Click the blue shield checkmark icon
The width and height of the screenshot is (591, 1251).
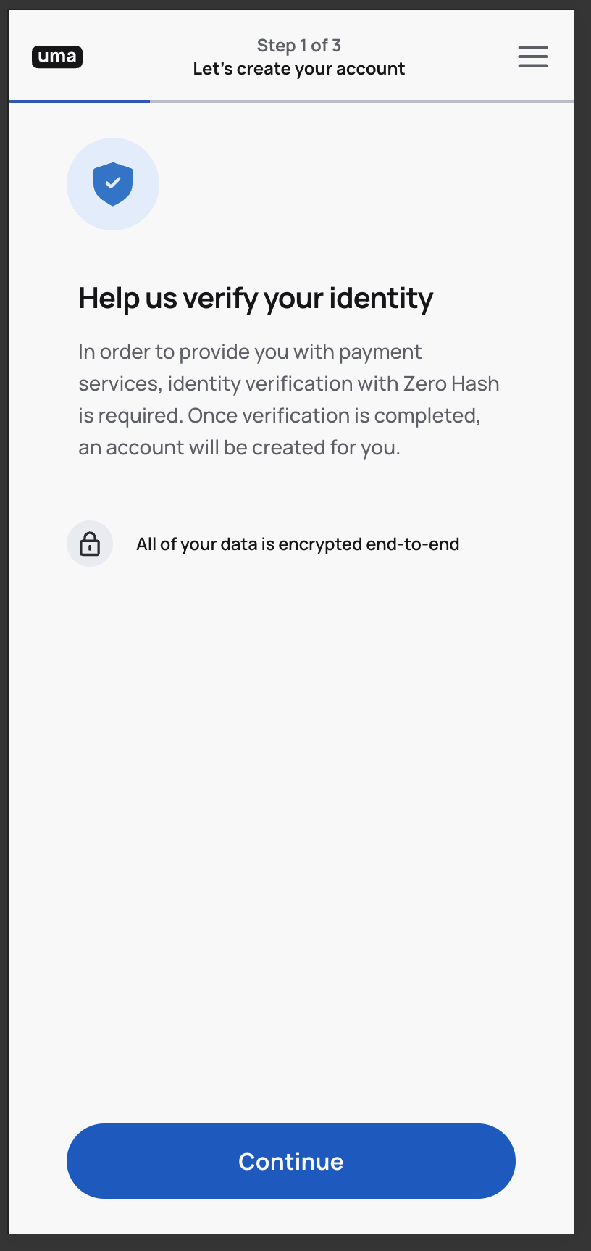(x=113, y=184)
